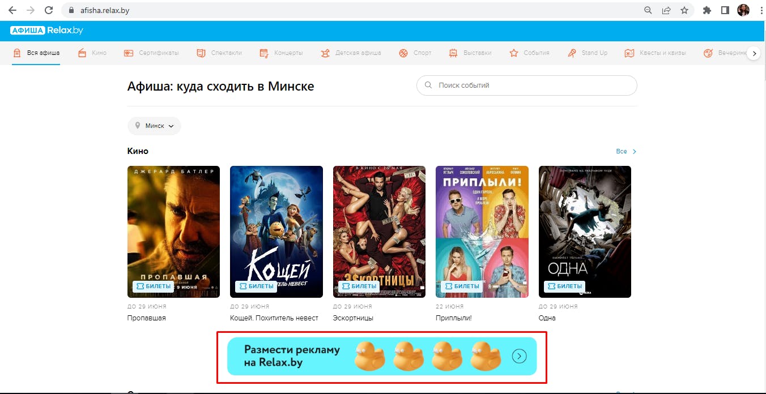The image size is (766, 394).
Task: Toggle the browser side panel icon
Action: coord(725,10)
